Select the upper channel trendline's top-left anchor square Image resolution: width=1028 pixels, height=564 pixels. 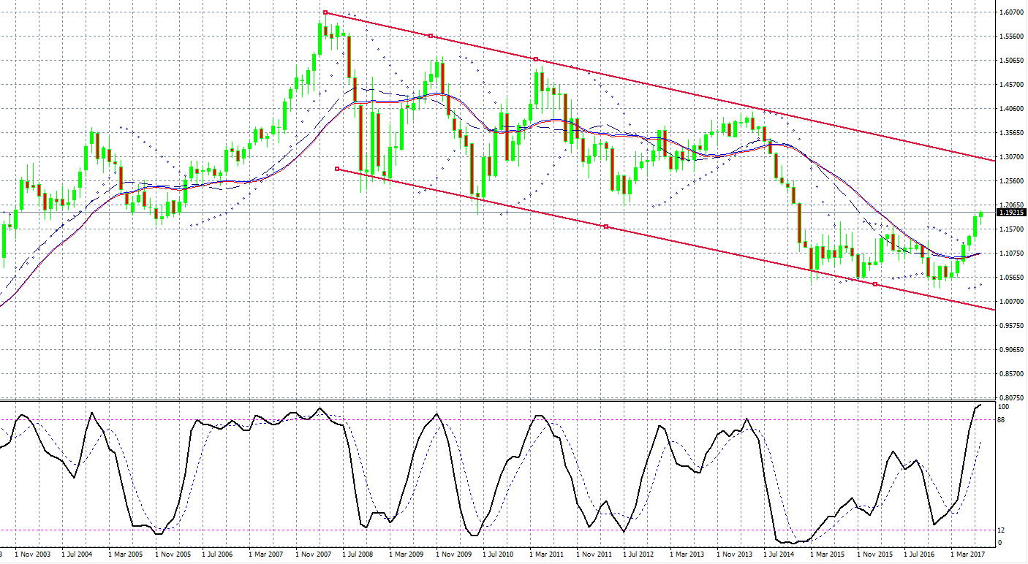click(x=324, y=12)
